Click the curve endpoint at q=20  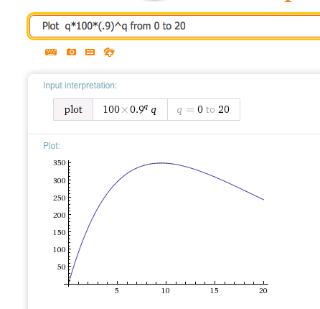(263, 200)
